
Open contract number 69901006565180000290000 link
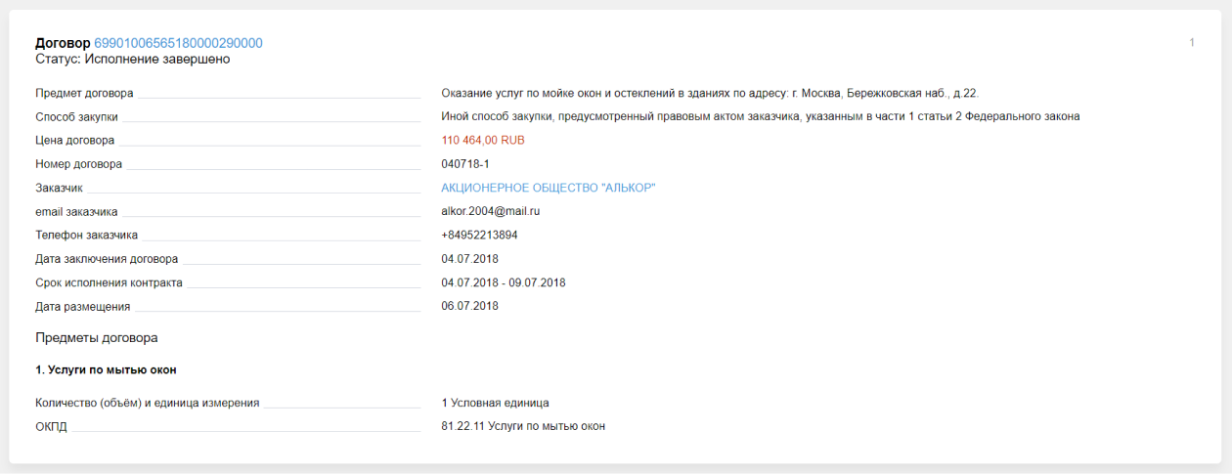click(x=178, y=43)
